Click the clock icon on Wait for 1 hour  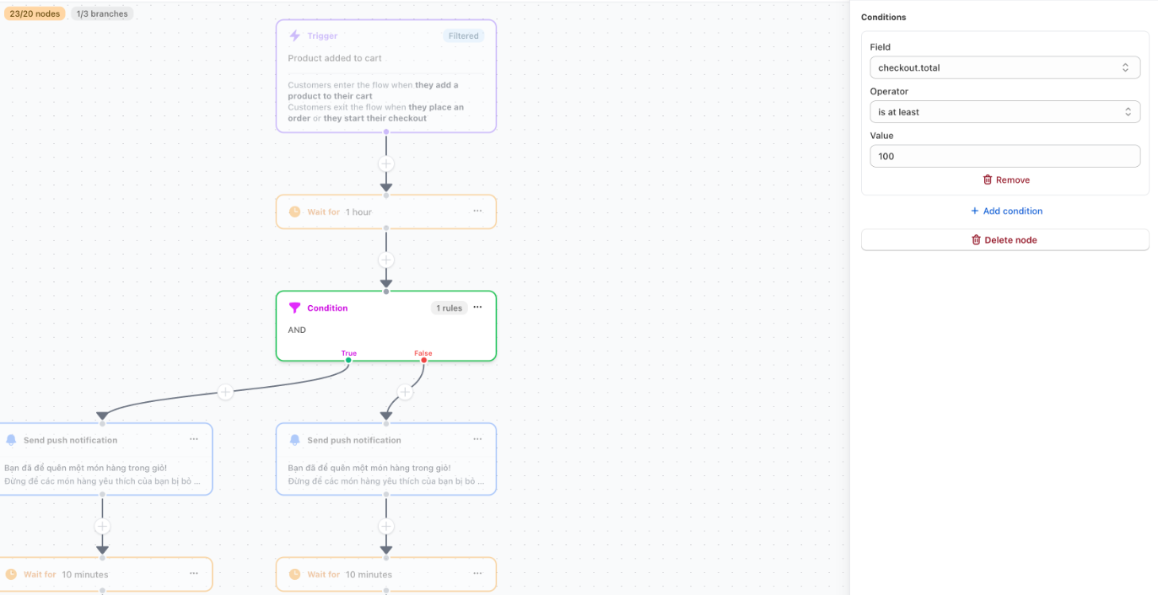point(294,212)
